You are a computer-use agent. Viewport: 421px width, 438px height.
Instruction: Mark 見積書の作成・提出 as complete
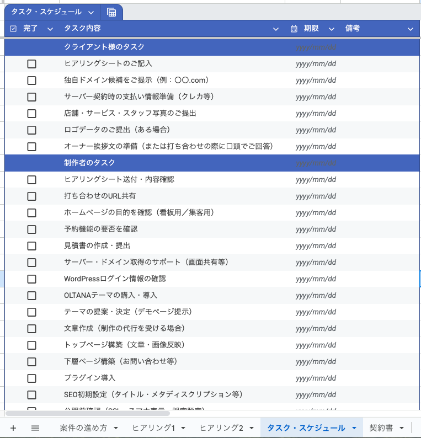31,246
